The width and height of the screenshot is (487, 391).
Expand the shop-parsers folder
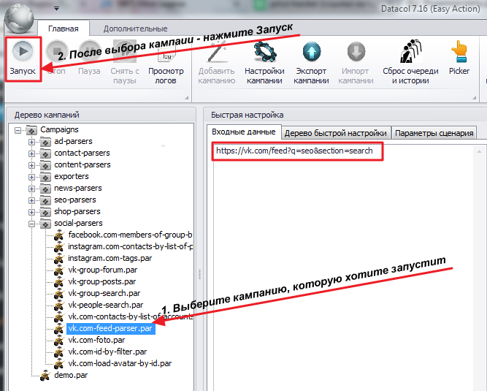pos(31,212)
